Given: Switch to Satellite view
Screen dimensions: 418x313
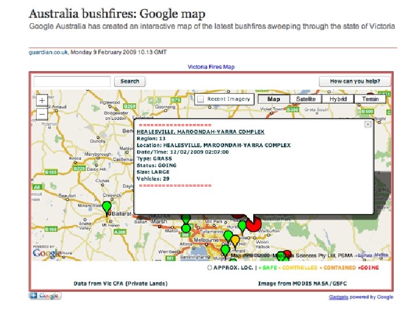Looking at the screenshot, I should (x=306, y=99).
